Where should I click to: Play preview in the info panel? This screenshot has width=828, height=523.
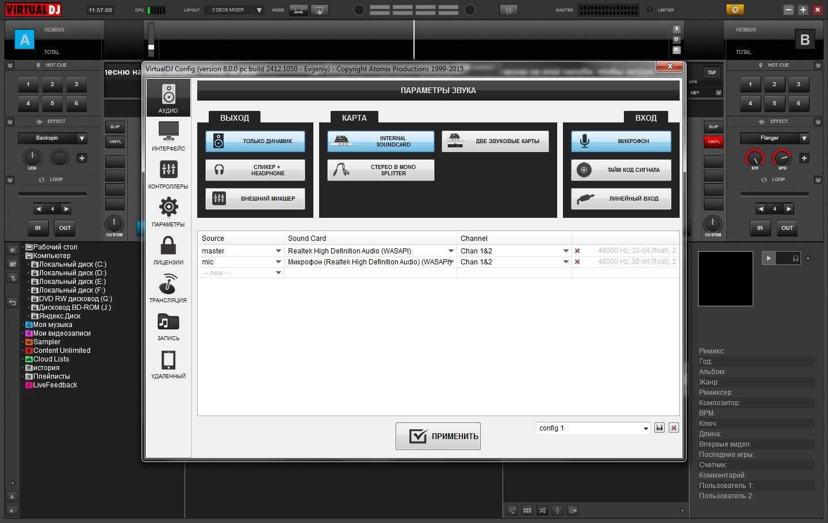[x=768, y=258]
